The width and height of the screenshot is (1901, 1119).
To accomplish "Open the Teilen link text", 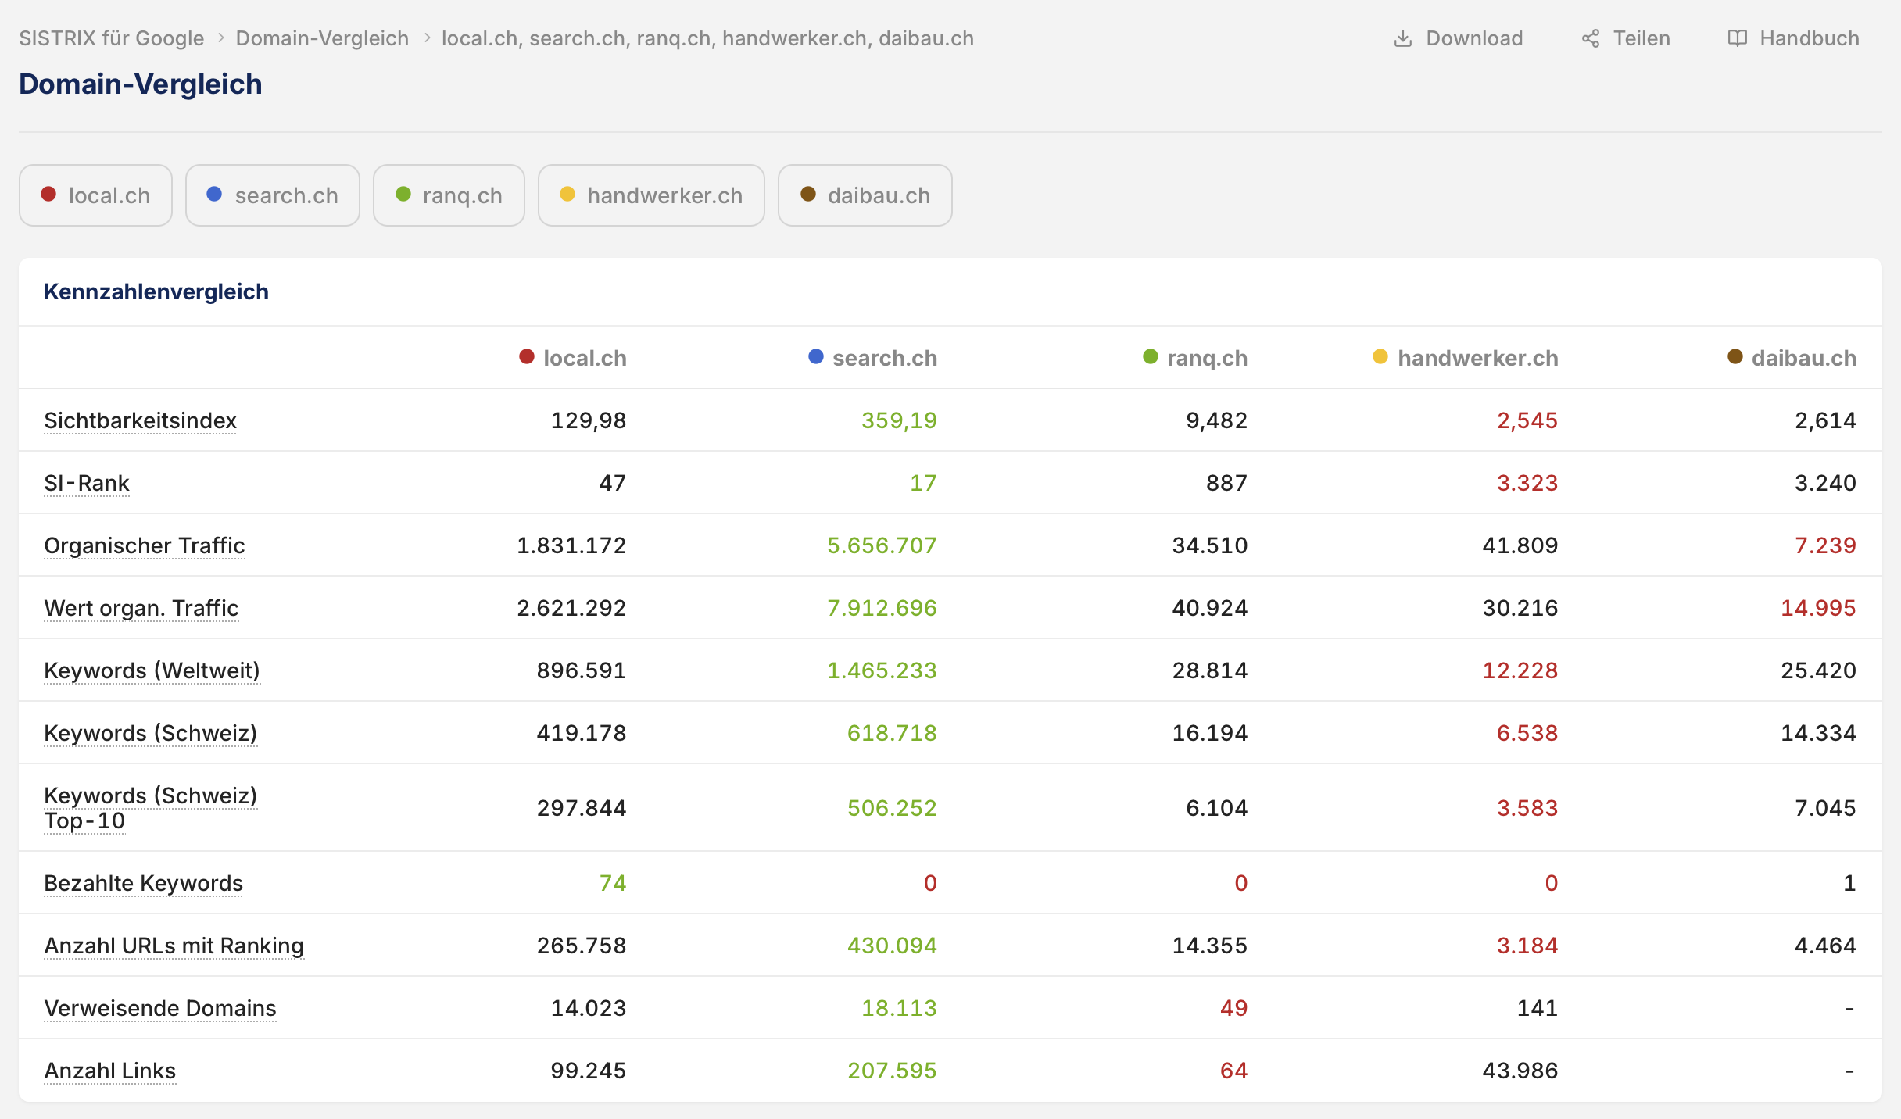I will pos(1641,38).
